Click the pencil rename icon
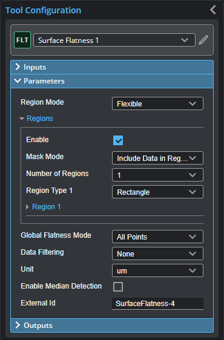Image resolution: width=224 pixels, height=340 pixels. (203, 40)
